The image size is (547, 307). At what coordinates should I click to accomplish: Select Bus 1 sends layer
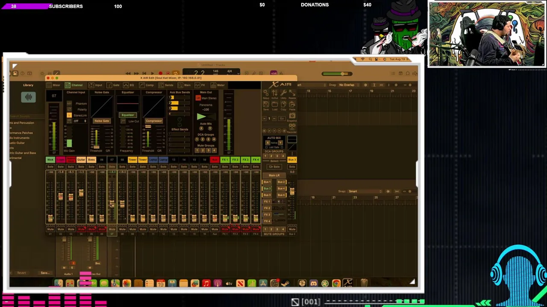(x=267, y=182)
